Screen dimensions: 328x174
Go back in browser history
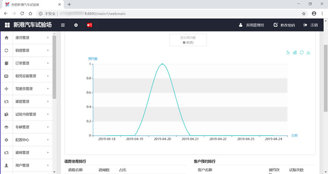(x=6, y=14)
